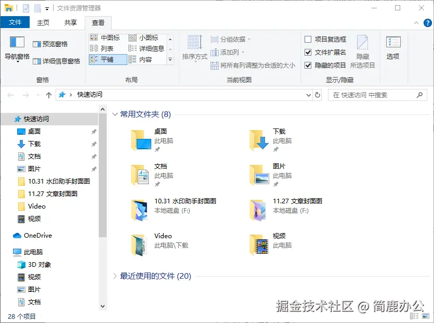This screenshot has height=323, width=434.
Task: Open the 预览窗格 (Preview pane)
Action: [x=51, y=44]
